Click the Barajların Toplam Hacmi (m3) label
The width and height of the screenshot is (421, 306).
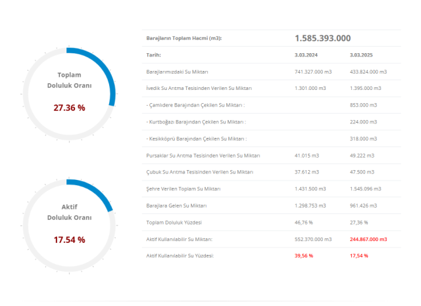tap(184, 39)
